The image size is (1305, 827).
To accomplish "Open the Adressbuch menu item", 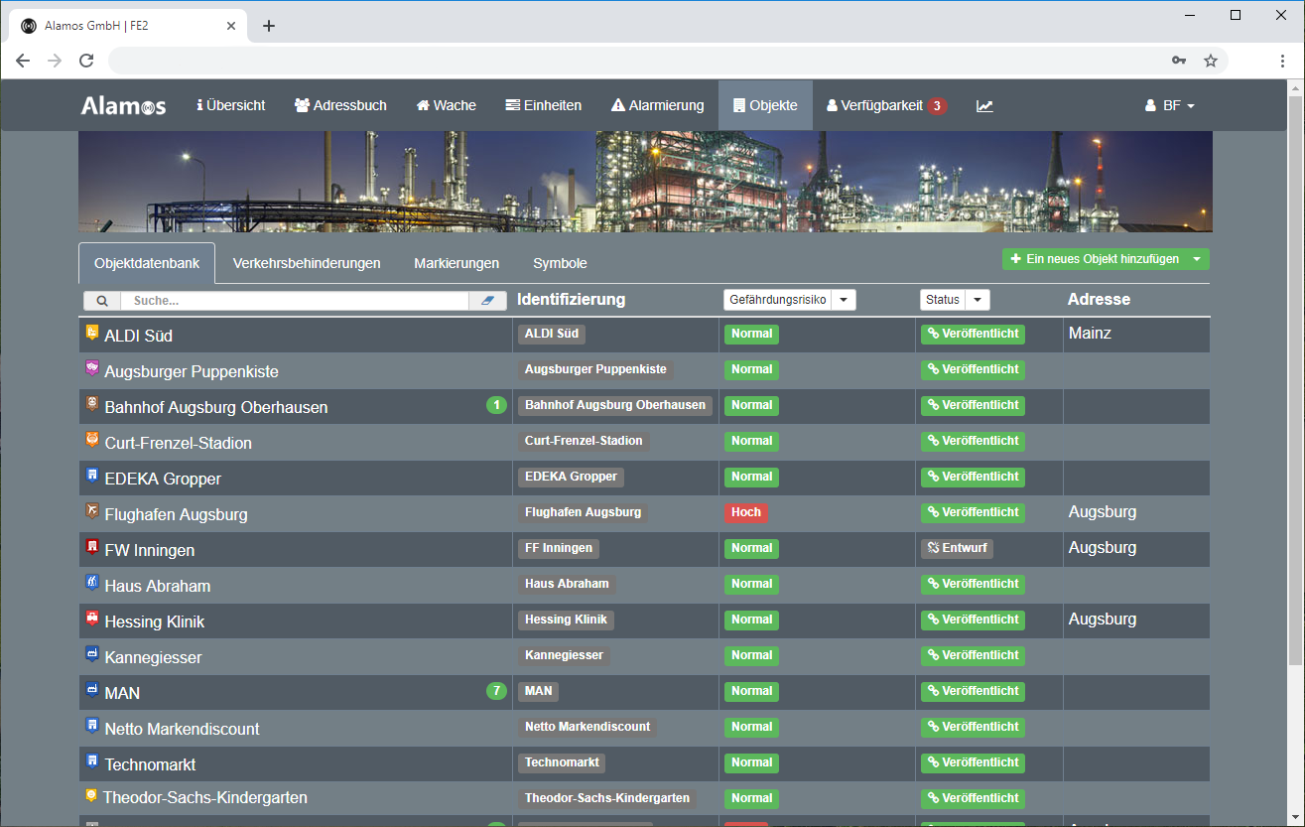I will coord(340,105).
